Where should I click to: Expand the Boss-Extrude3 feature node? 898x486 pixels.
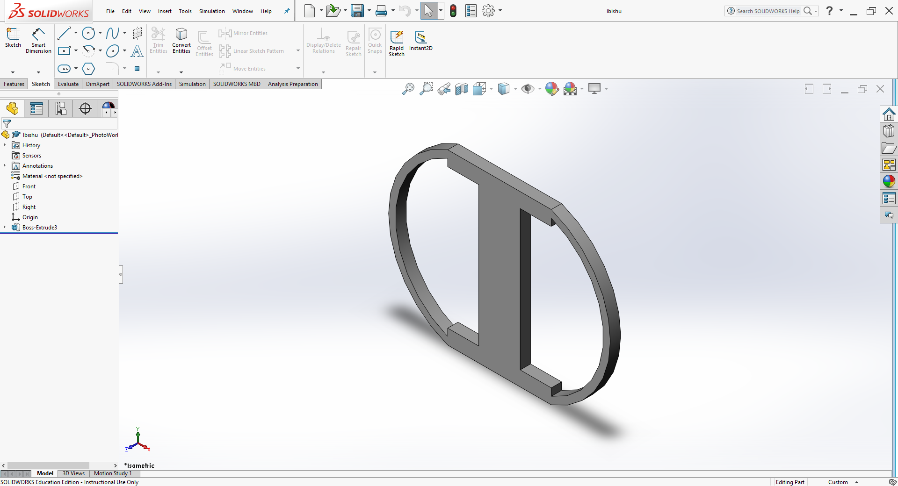coord(5,228)
